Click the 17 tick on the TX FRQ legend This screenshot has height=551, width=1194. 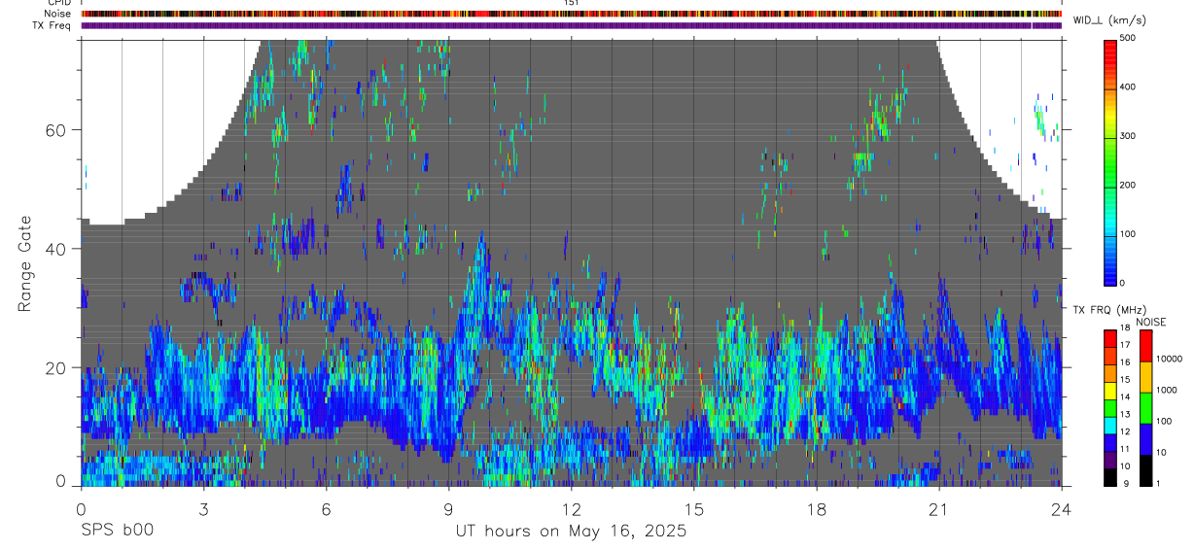[x=1126, y=345]
